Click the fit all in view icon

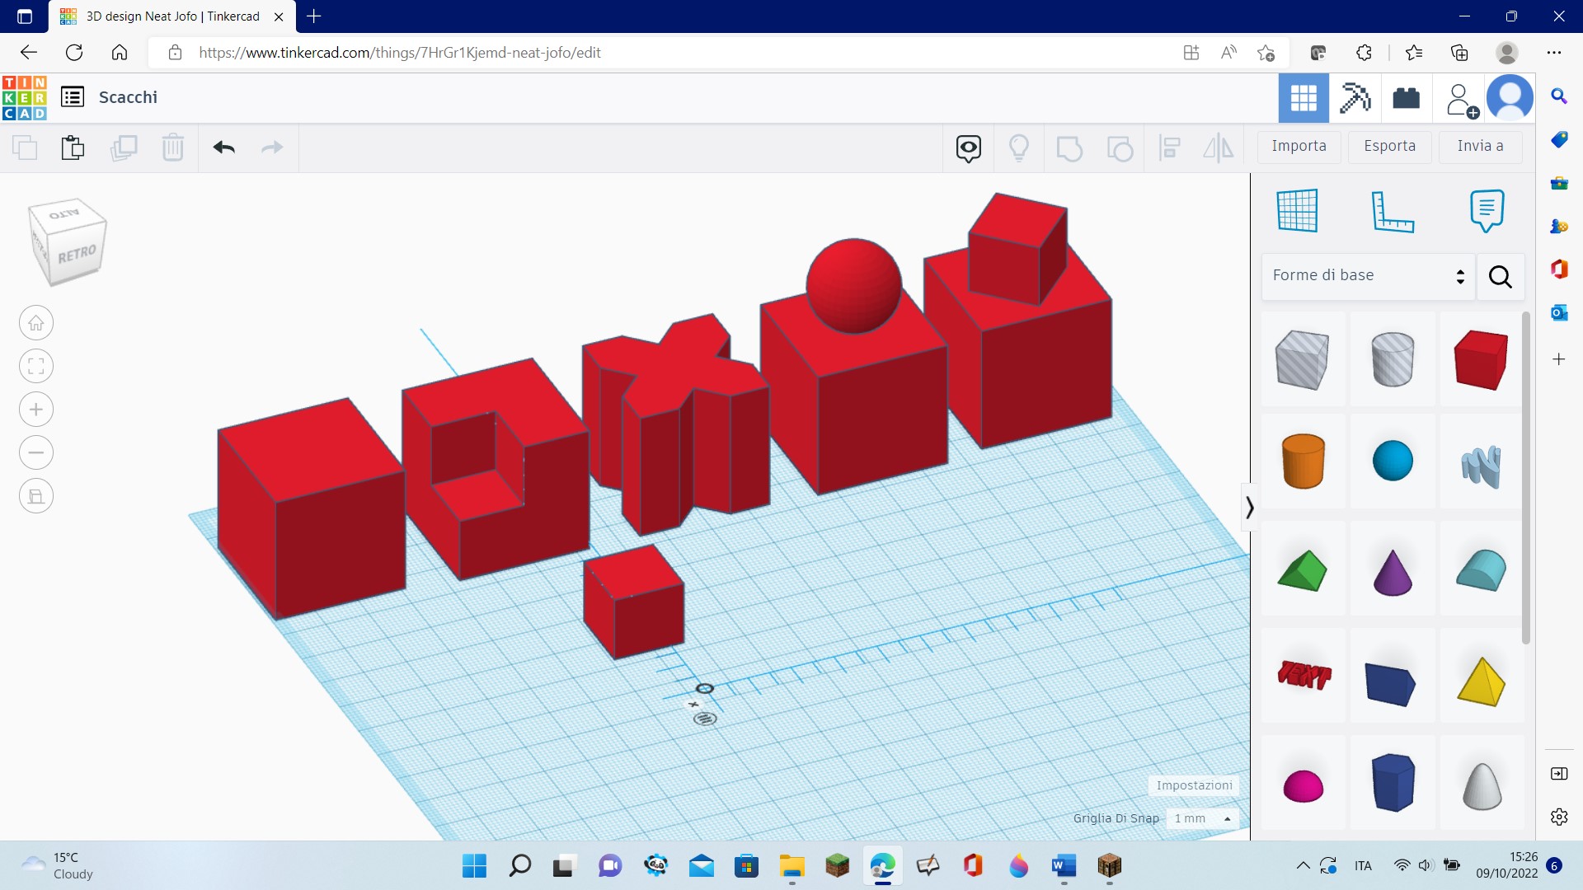pos(36,366)
